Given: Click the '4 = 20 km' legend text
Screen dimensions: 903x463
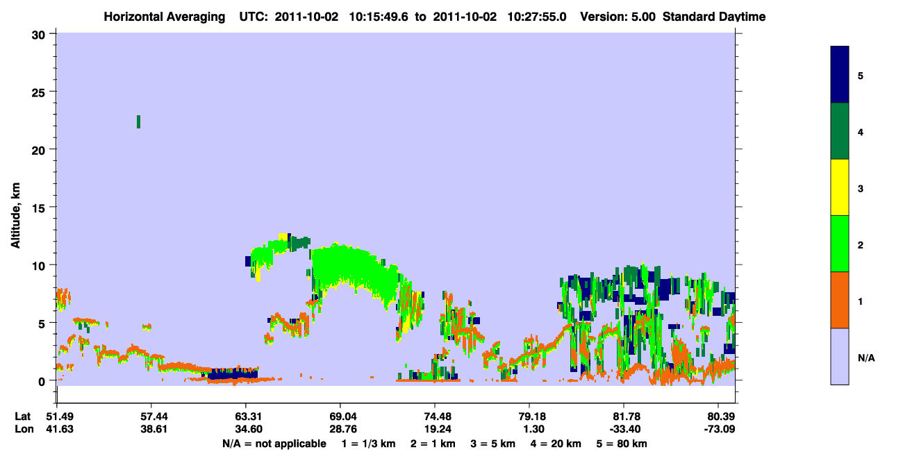Looking at the screenshot, I should (x=557, y=444).
